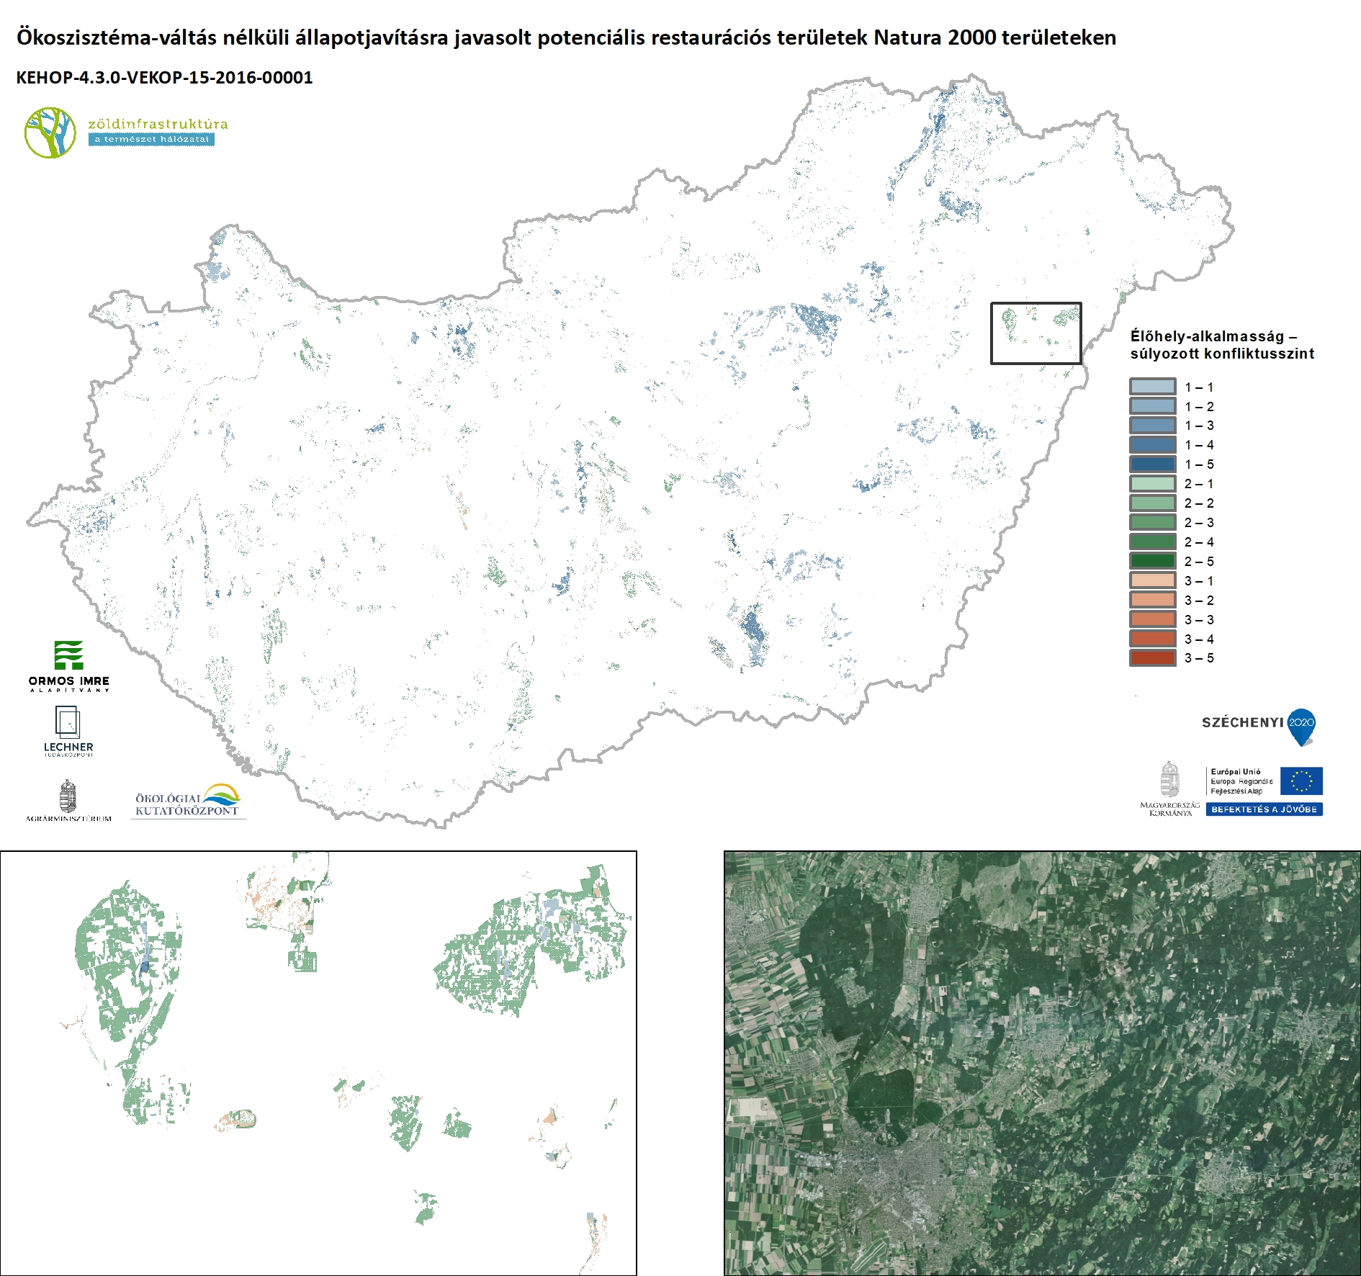This screenshot has height=1276, width=1361.
Task: Click the BEFEKTETÉS A JÖVŐBE banner
Action: (x=1264, y=809)
